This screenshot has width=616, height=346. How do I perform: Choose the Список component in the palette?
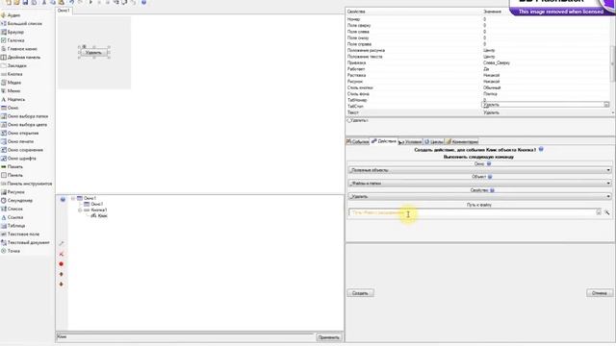click(12, 210)
